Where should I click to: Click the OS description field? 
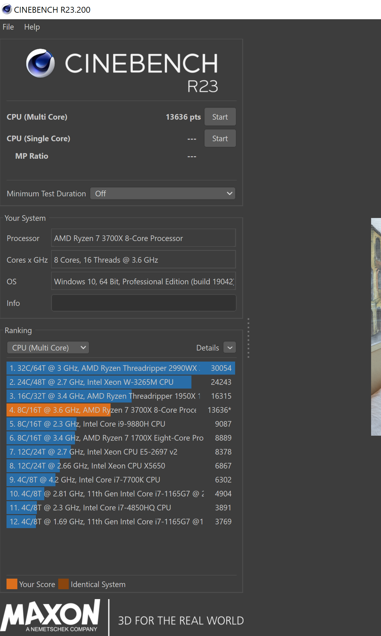point(143,281)
